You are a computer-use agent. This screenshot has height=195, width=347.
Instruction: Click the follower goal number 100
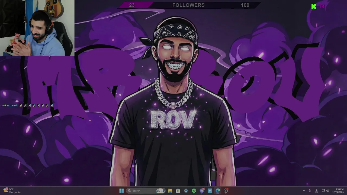pos(245,5)
